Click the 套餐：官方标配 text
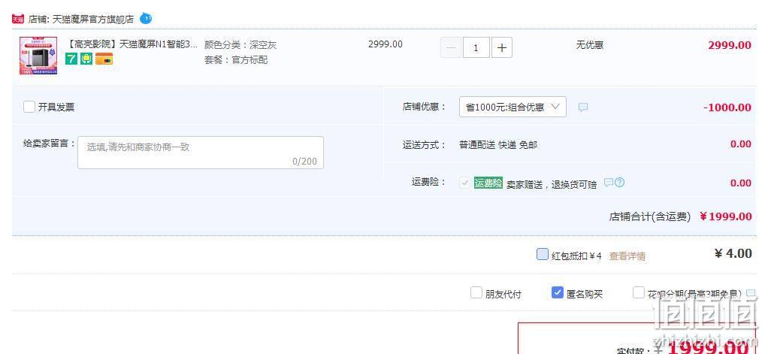Image resolution: width=765 pixels, height=354 pixels. pyautogui.click(x=236, y=60)
